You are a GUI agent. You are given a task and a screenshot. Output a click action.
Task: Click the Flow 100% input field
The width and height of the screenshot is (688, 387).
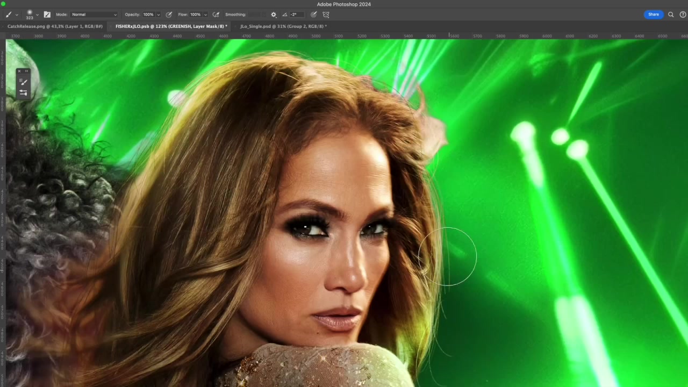point(195,15)
